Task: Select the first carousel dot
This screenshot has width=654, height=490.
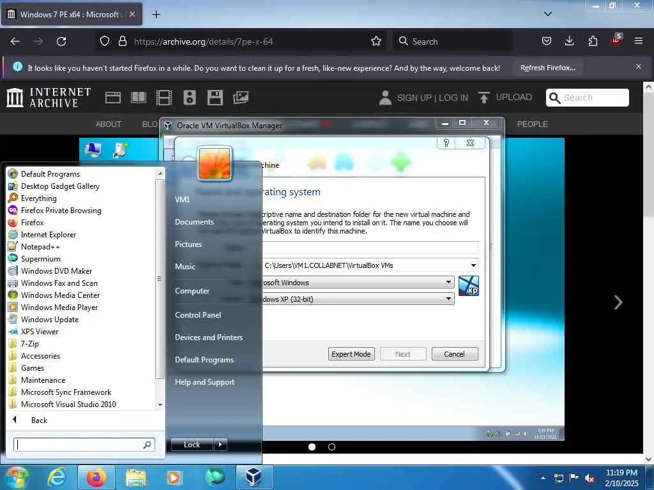Action: click(312, 447)
